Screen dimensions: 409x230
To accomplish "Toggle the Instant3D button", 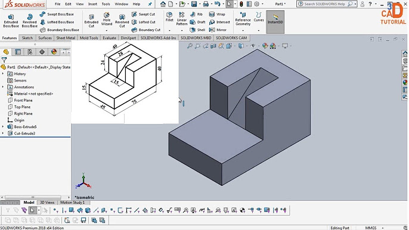I will [275, 22].
